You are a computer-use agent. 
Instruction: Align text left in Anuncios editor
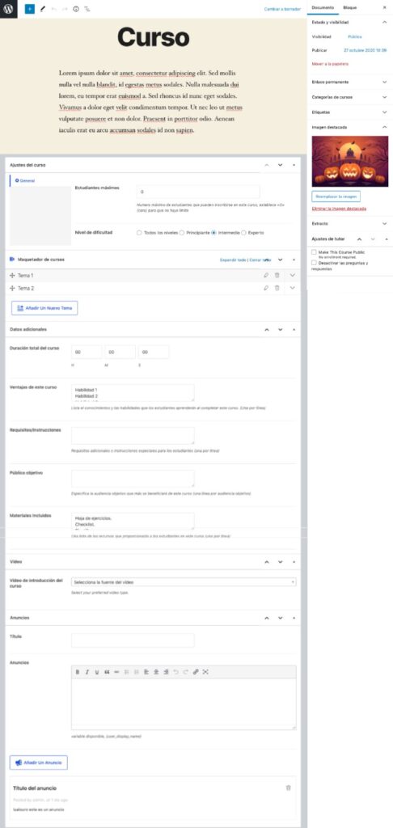coord(146,672)
